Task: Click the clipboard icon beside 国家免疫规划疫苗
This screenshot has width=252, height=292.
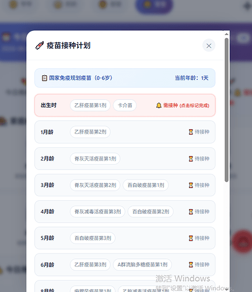Action: (44, 78)
